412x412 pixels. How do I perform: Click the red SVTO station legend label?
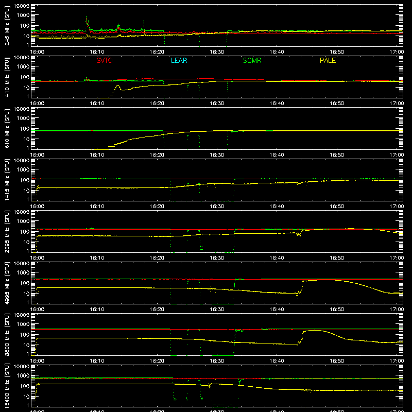coord(105,60)
